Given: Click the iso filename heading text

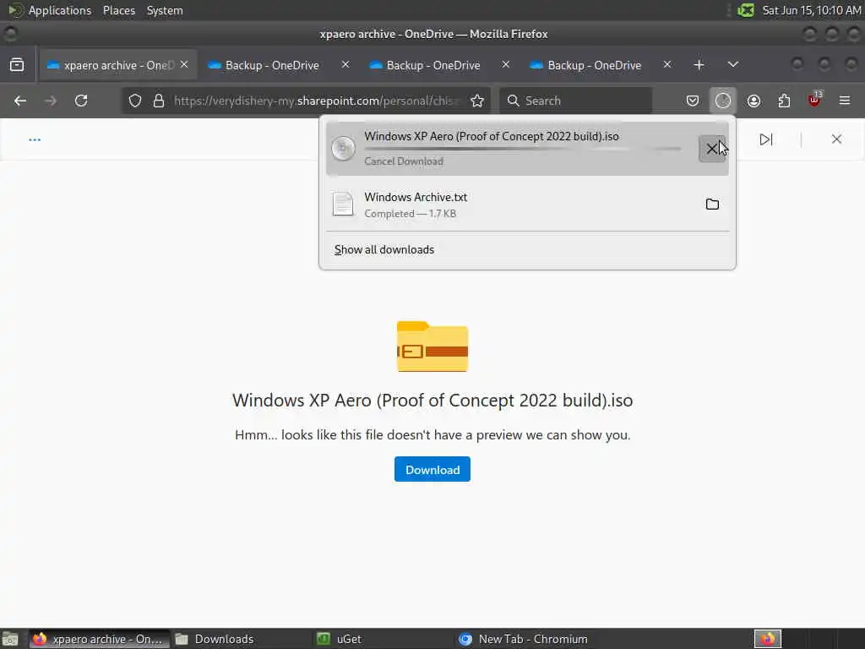Looking at the screenshot, I should 432,400.
